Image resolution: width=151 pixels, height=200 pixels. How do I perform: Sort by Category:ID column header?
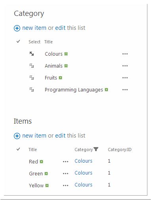(120, 150)
